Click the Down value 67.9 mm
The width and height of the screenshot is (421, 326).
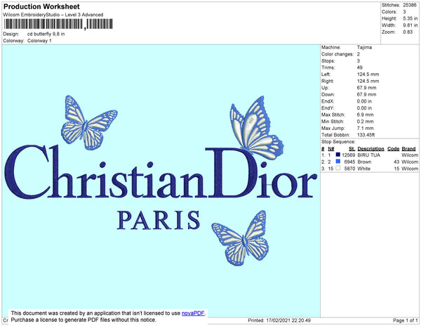(366, 94)
